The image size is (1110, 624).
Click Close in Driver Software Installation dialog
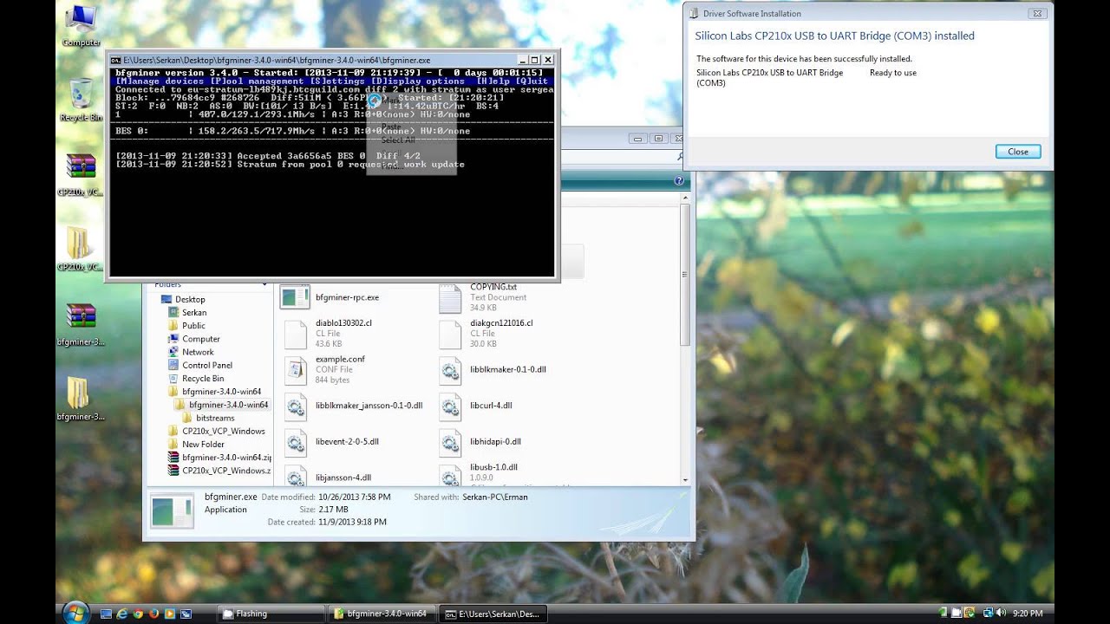pos(1018,152)
